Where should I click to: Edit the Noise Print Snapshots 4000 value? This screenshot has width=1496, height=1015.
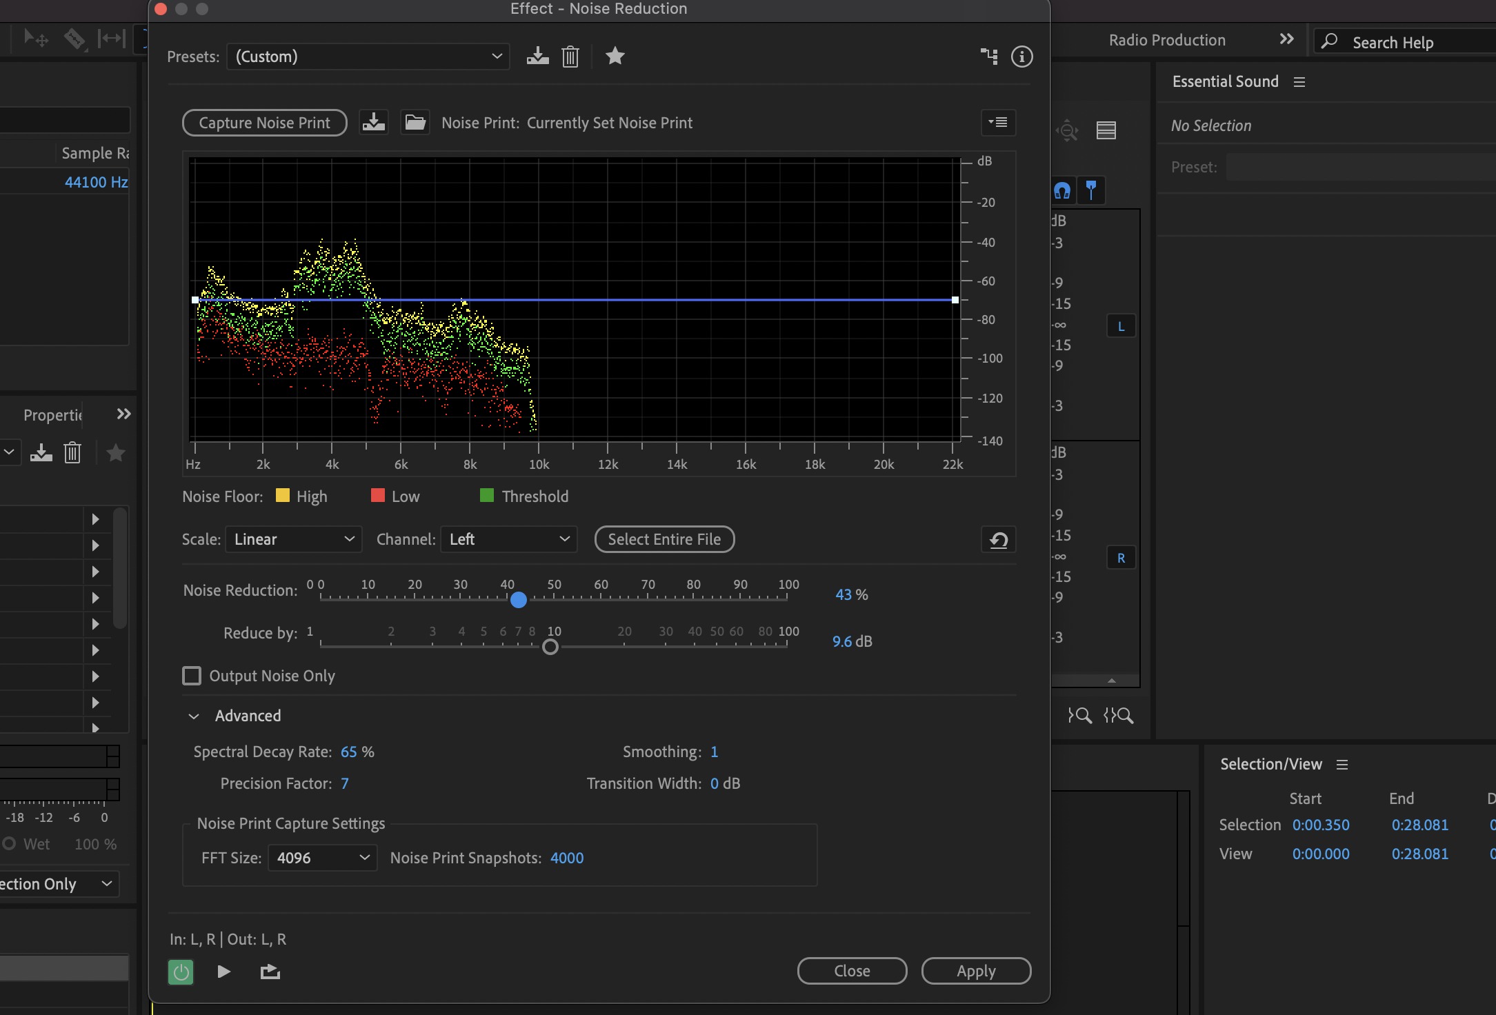tap(567, 858)
